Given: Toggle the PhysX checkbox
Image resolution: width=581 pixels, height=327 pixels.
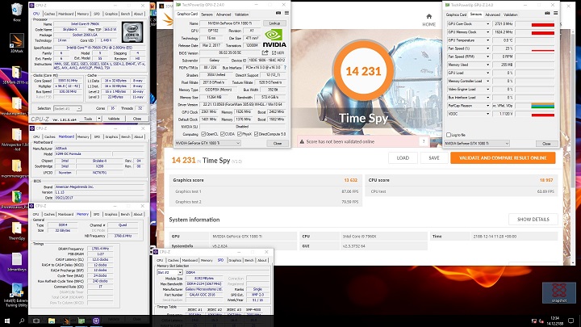Looking at the screenshot, I should click(240, 134).
